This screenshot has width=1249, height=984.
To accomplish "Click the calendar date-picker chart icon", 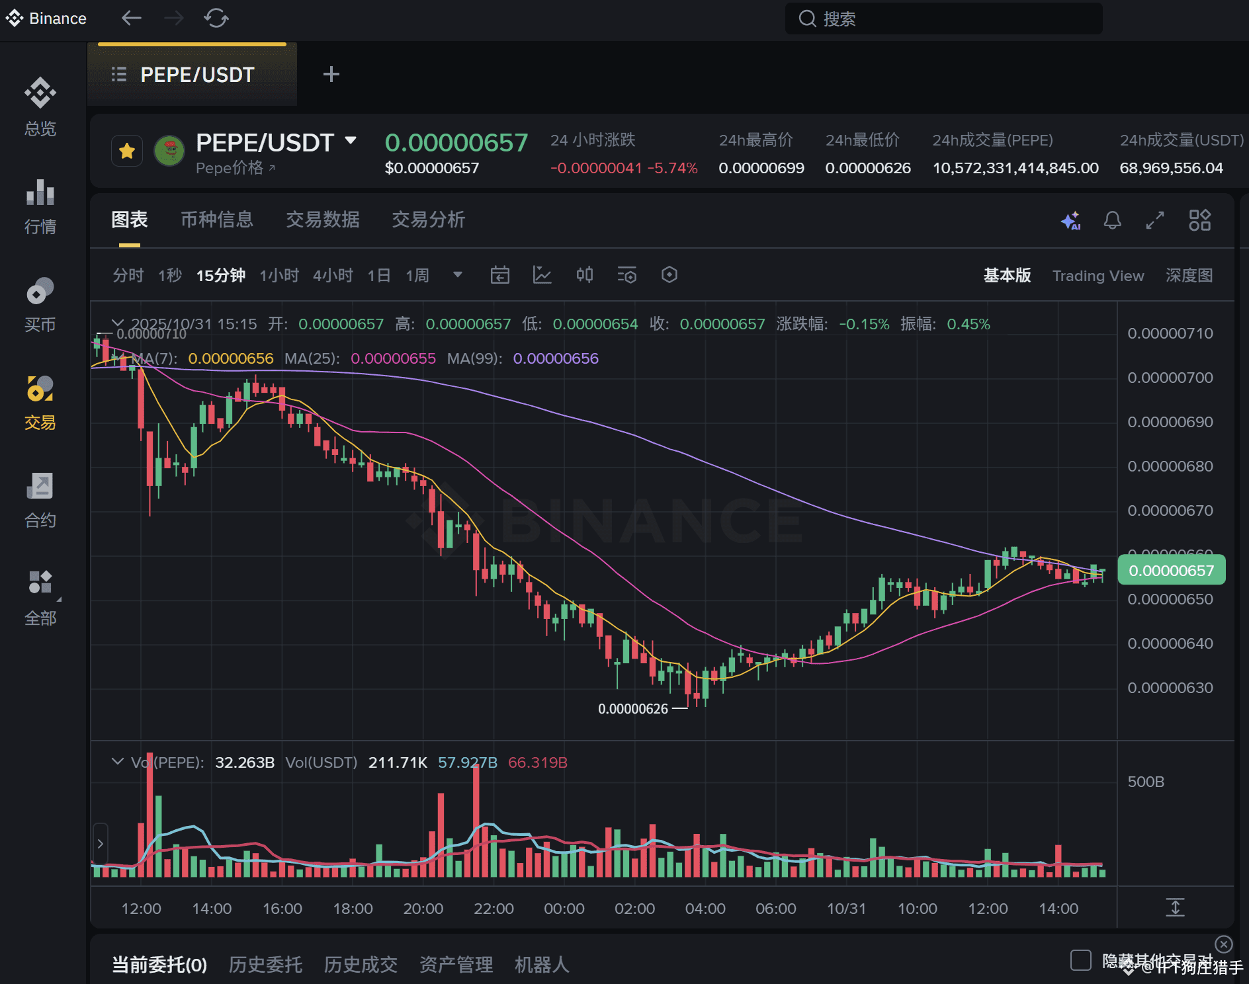I will coord(500,275).
